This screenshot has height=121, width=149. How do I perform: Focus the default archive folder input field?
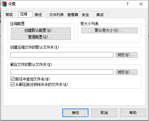click(62, 55)
